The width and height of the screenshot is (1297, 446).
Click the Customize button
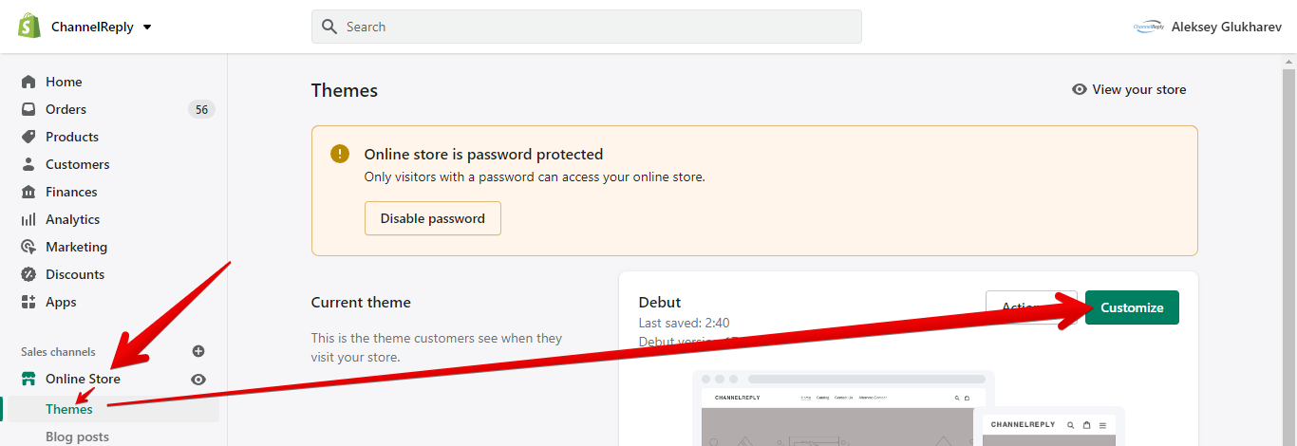[1132, 307]
